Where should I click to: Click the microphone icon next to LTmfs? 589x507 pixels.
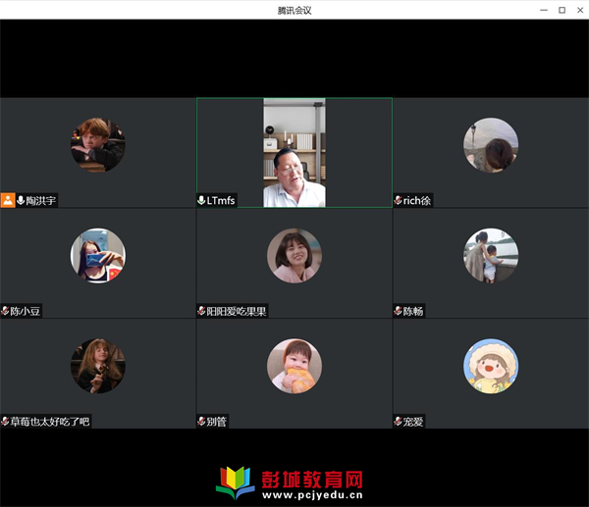click(x=201, y=200)
